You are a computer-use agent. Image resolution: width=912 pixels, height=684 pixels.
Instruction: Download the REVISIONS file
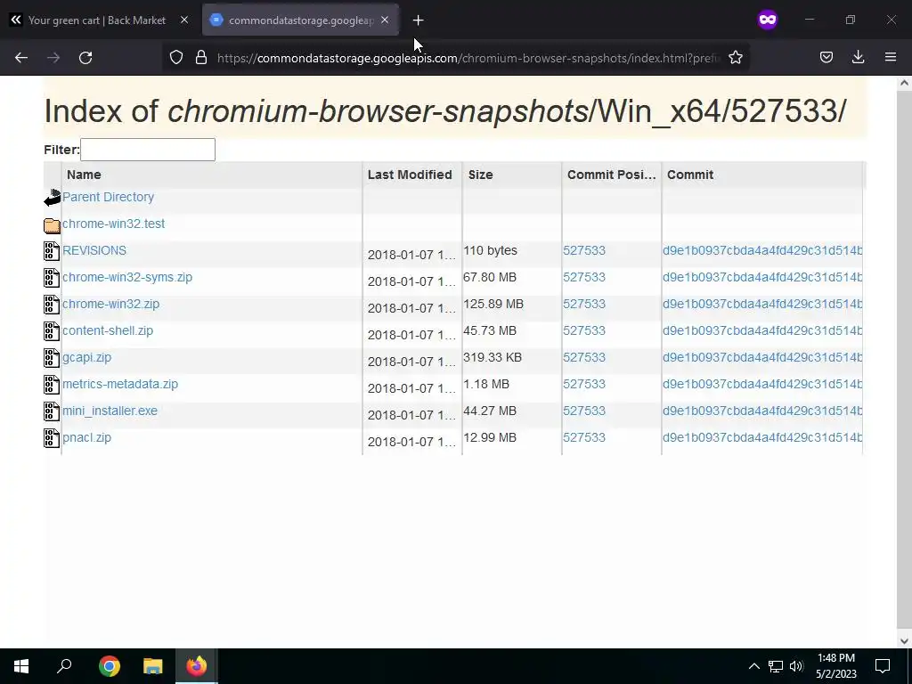(94, 250)
